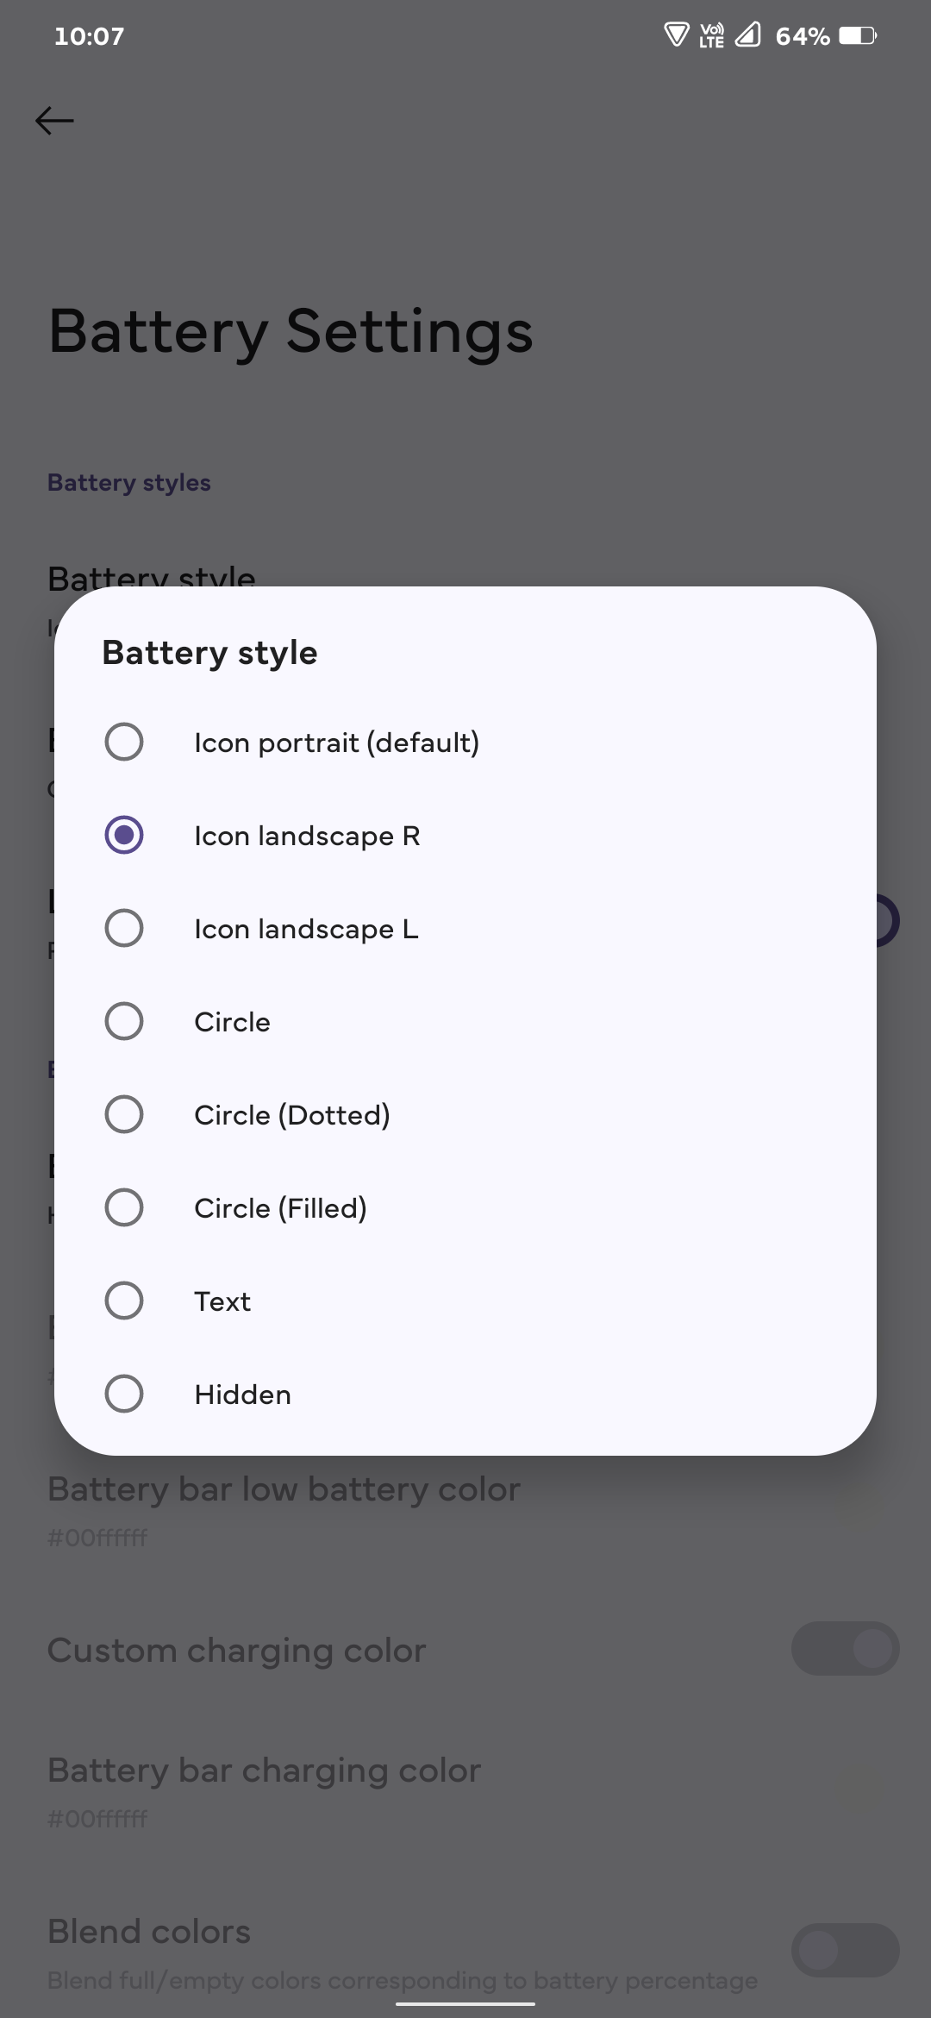Tap the clock showing 10:07
The height and width of the screenshot is (2018, 931).
pos(89,36)
